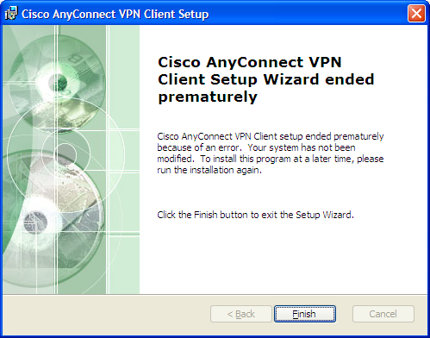Click the 'Setup Wizard ended prematurely' heading

(x=265, y=79)
